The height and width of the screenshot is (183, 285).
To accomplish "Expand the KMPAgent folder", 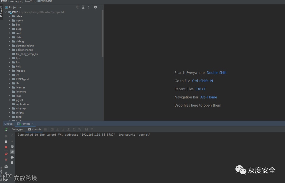I will (9, 79).
